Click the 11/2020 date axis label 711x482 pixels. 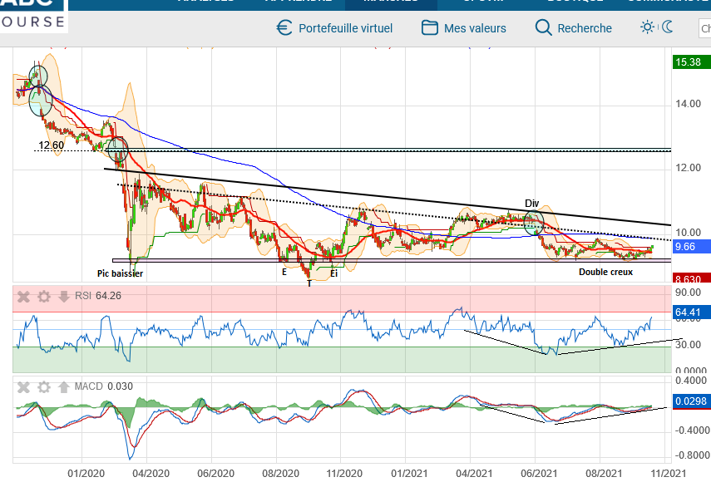tap(344, 474)
